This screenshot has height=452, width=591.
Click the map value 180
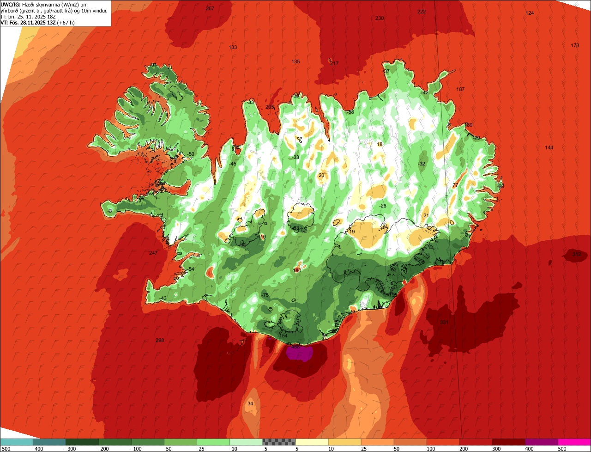297,270
